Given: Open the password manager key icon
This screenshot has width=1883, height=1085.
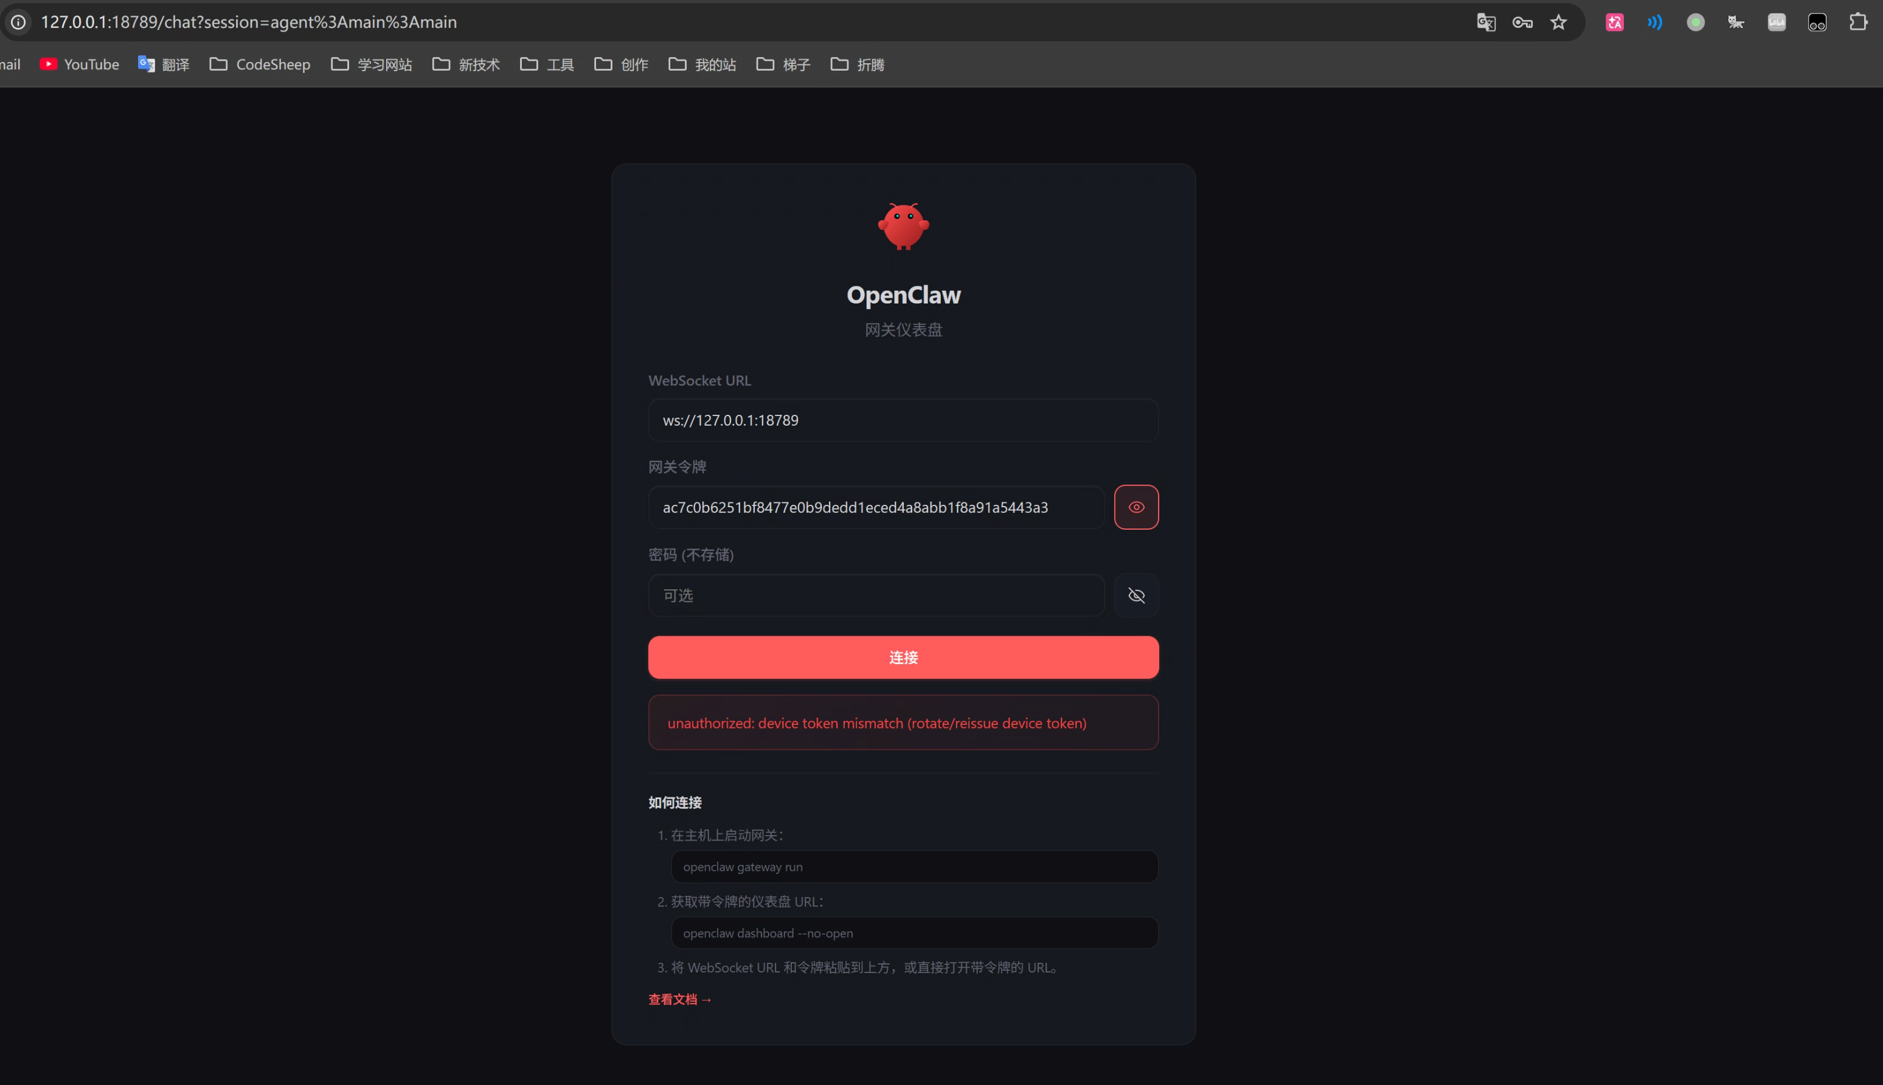Looking at the screenshot, I should (1522, 23).
